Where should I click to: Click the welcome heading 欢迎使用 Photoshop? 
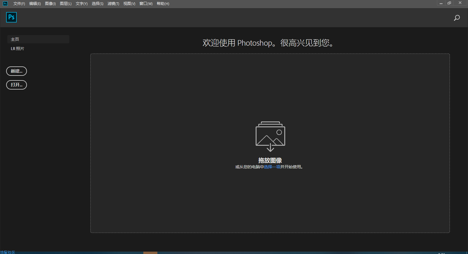point(268,43)
